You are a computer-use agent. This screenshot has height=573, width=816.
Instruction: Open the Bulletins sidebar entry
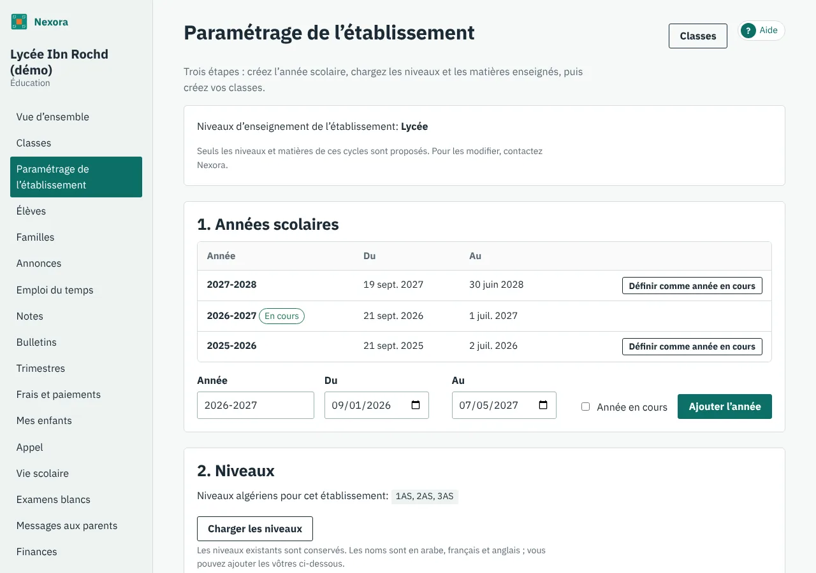(76, 342)
